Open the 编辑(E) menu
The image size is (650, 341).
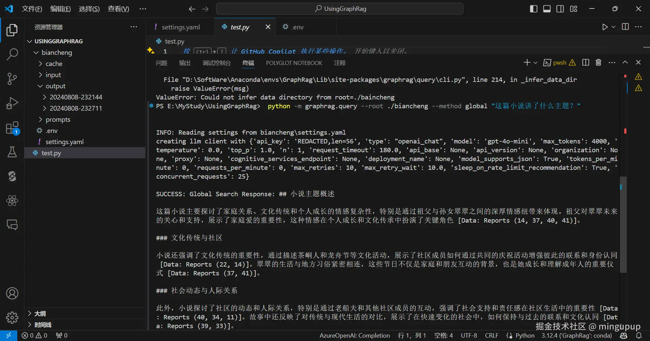tap(61, 9)
